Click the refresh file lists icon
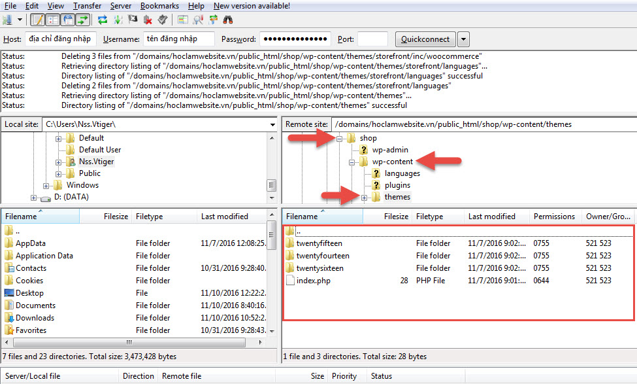This screenshot has width=637, height=384. coord(103,20)
